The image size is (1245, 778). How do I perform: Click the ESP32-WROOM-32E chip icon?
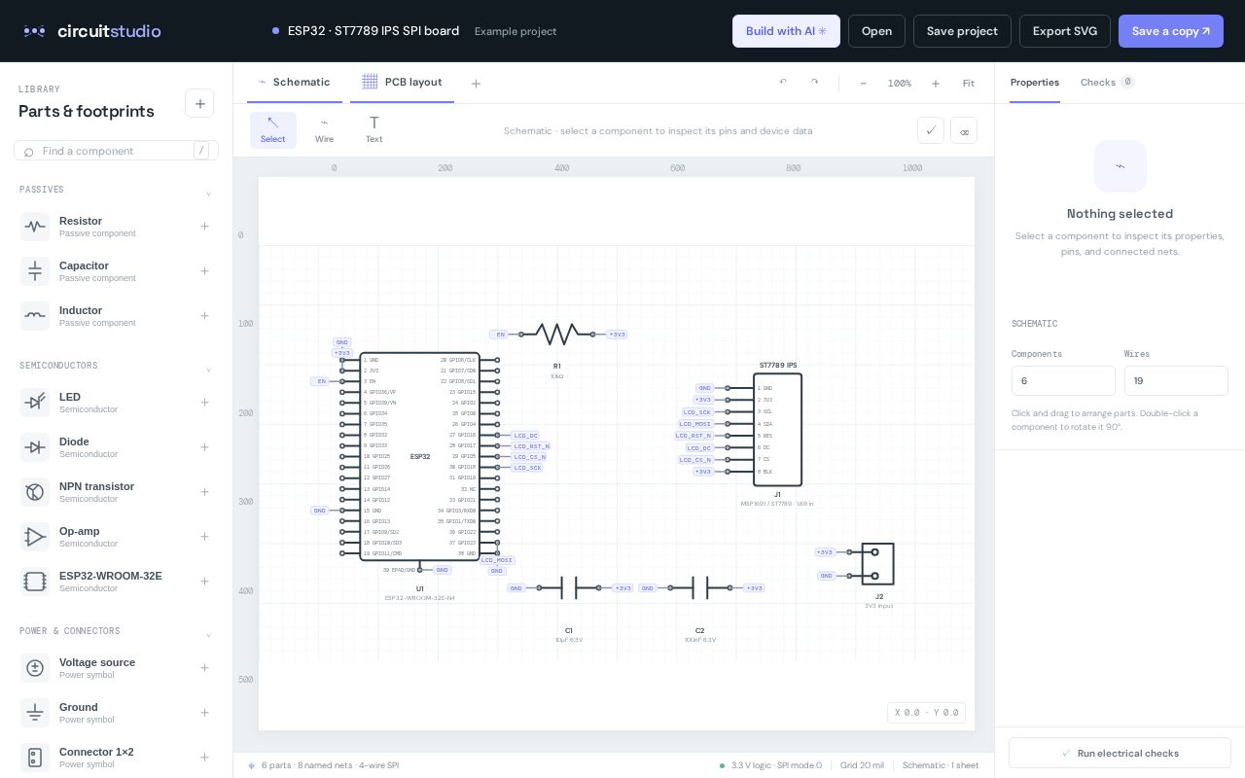pos(35,582)
